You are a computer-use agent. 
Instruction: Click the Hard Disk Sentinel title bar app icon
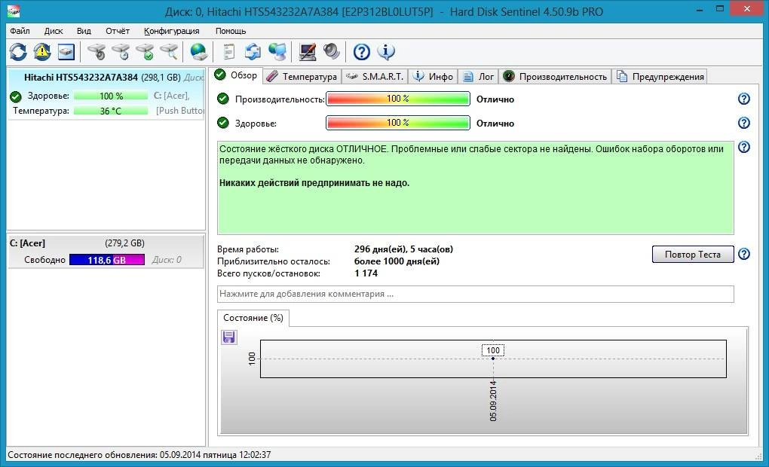[14, 11]
